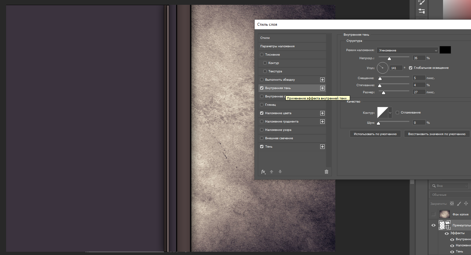Click the move effect down arrow

tap(280, 172)
